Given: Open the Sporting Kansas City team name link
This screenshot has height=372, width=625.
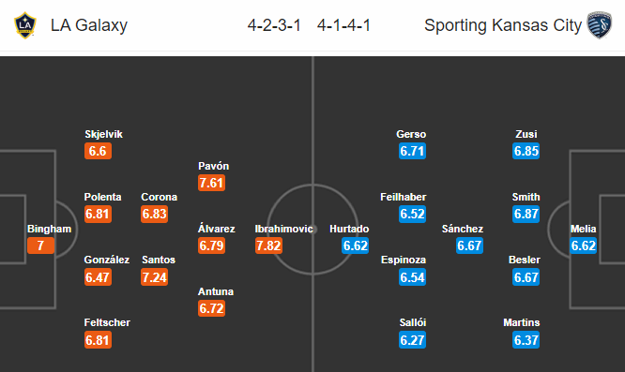Looking at the screenshot, I should click(x=503, y=25).
